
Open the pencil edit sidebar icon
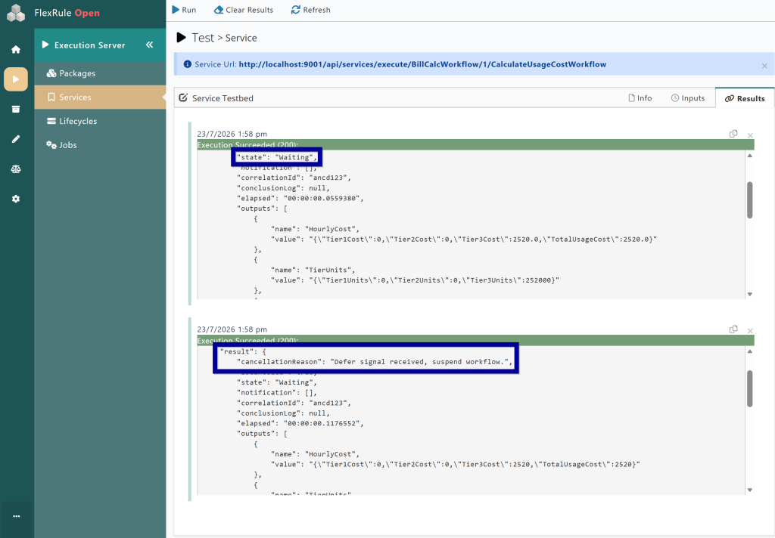pos(16,139)
